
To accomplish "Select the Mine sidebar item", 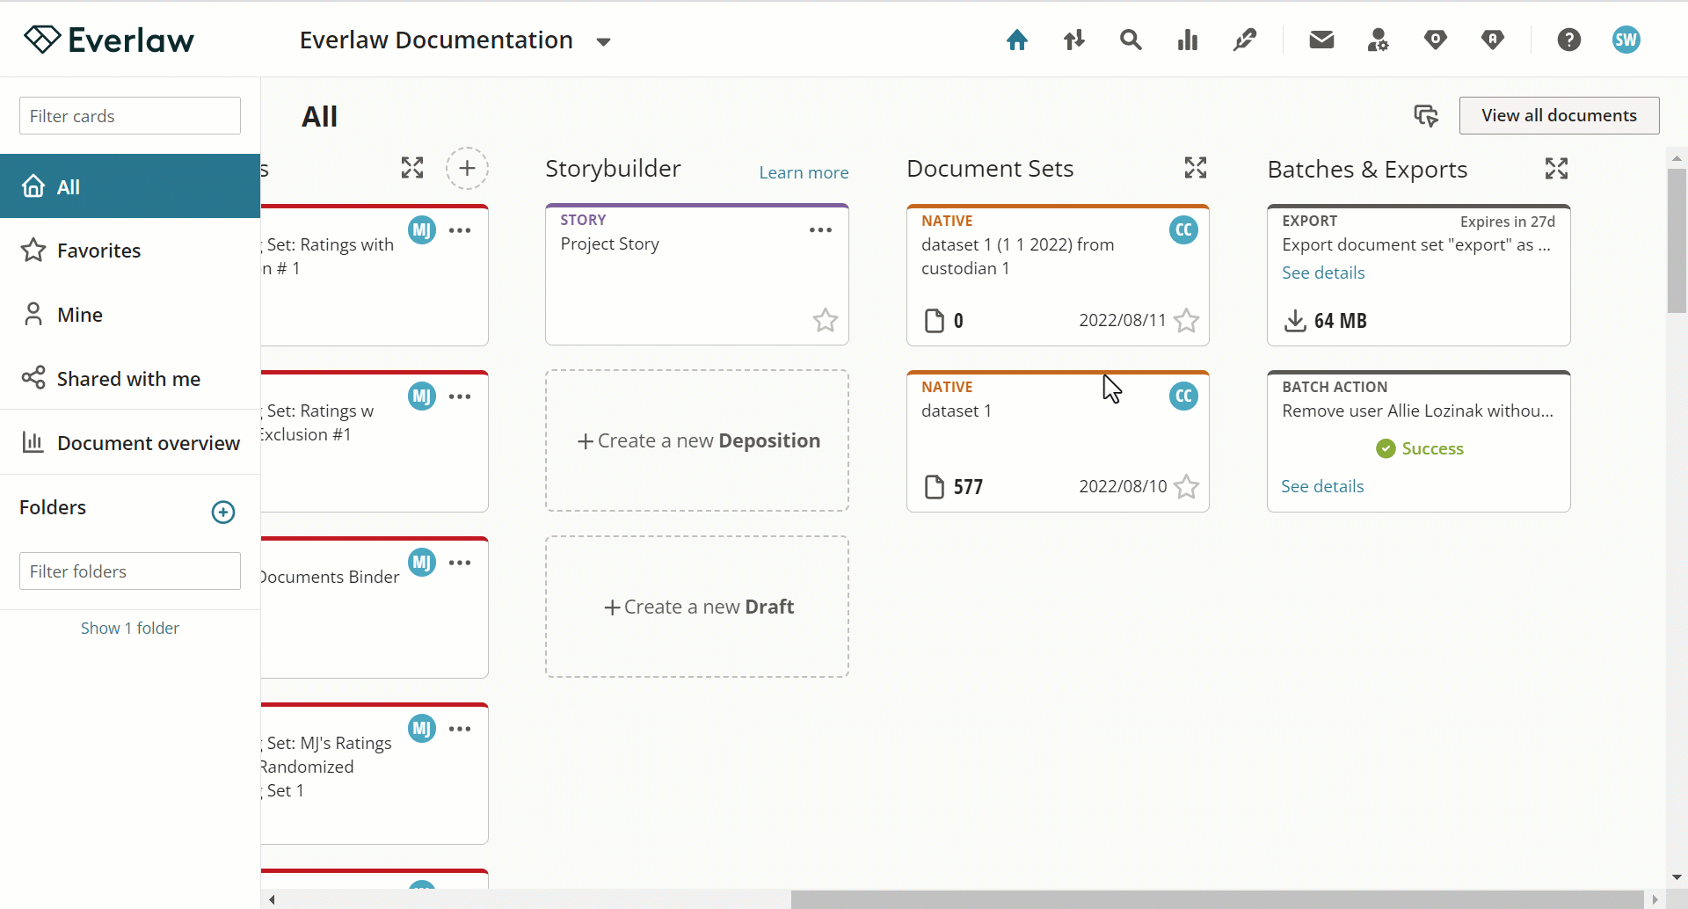I will [x=130, y=315].
